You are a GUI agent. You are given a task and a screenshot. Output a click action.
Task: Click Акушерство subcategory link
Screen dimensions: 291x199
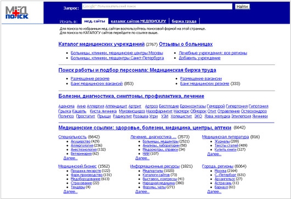[x=81, y=141]
